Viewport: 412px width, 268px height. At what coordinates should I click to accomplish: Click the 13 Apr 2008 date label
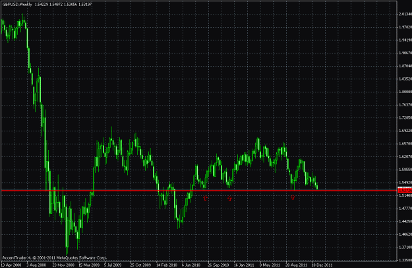click(11, 265)
